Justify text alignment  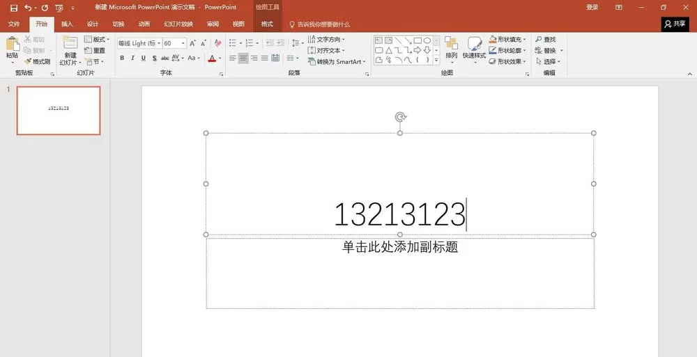click(264, 58)
